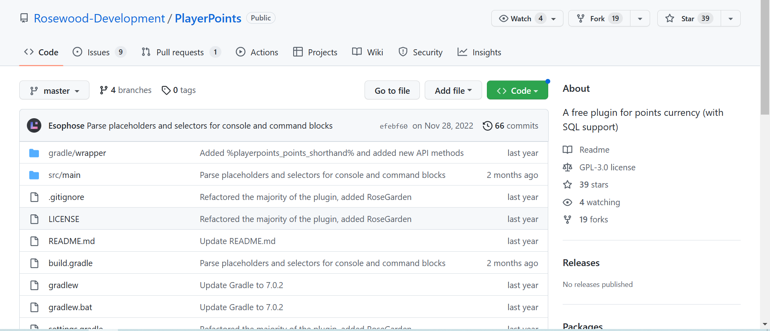View the 0 tags link
This screenshot has height=331, width=770.
178,90
